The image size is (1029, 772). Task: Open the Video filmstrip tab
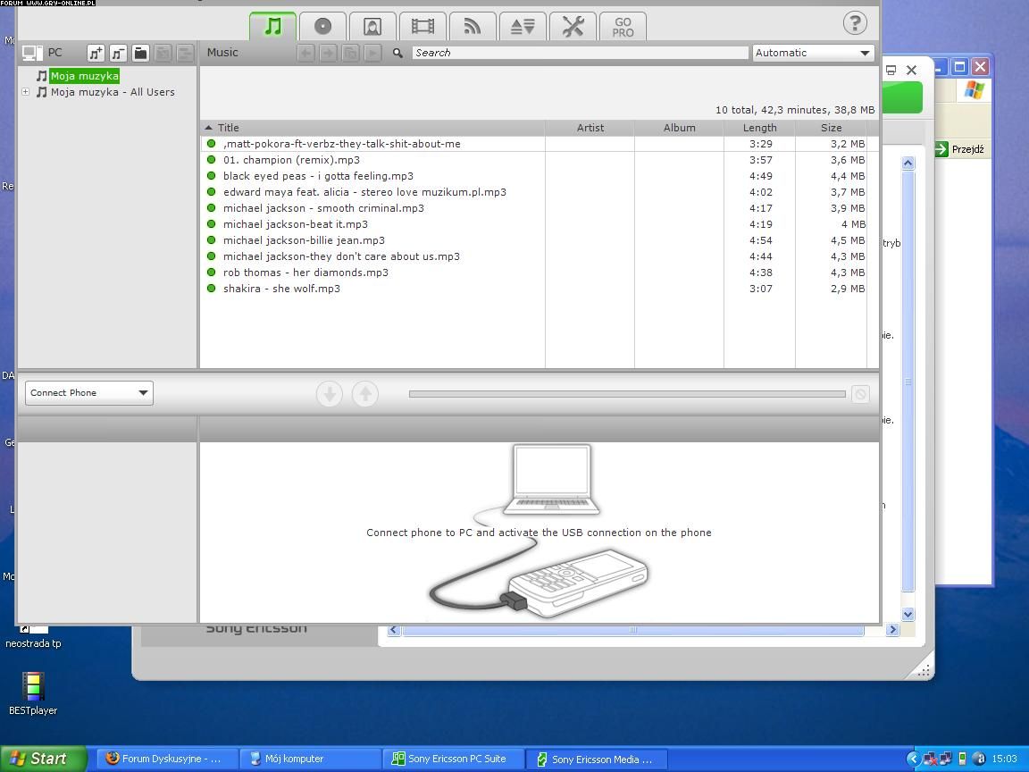point(422,27)
